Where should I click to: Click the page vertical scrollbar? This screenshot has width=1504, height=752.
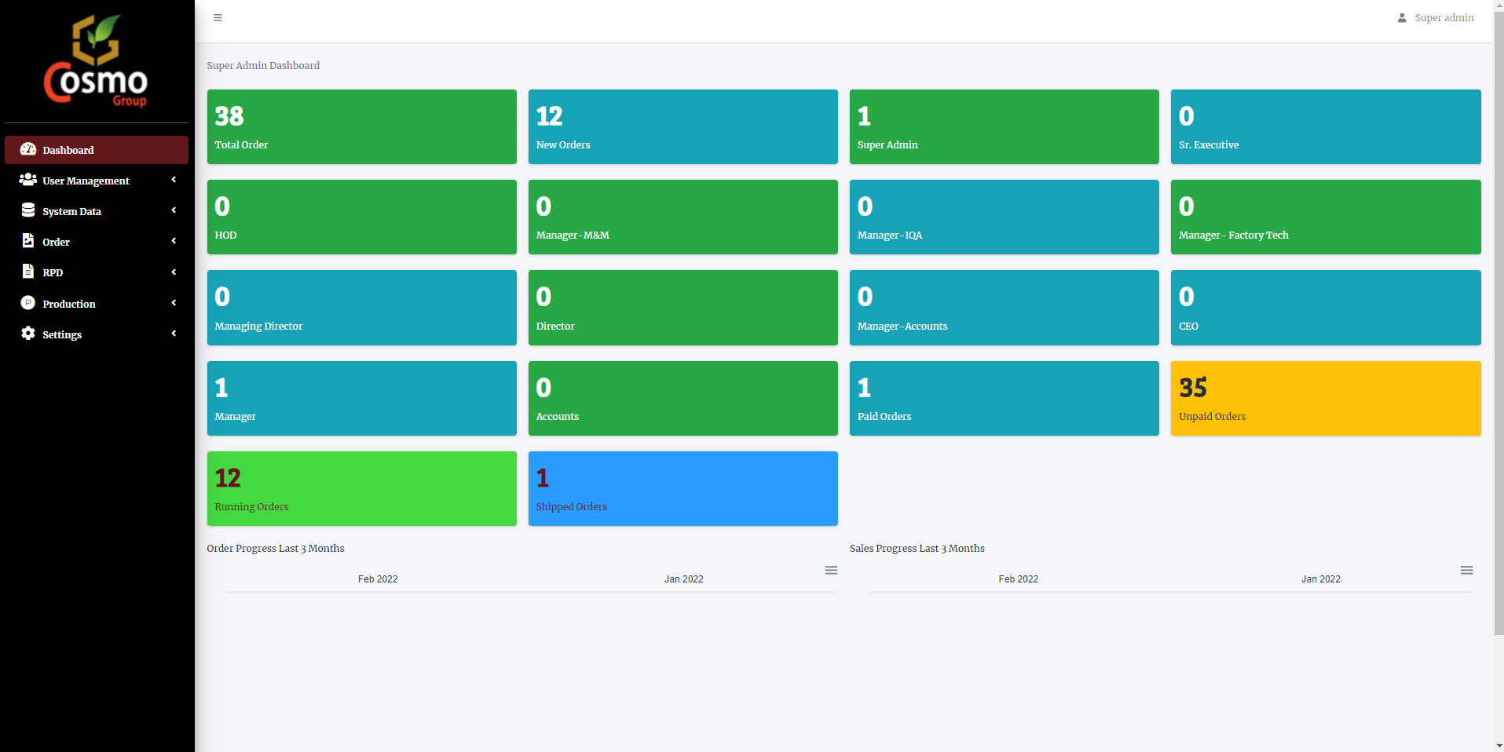(1499, 322)
